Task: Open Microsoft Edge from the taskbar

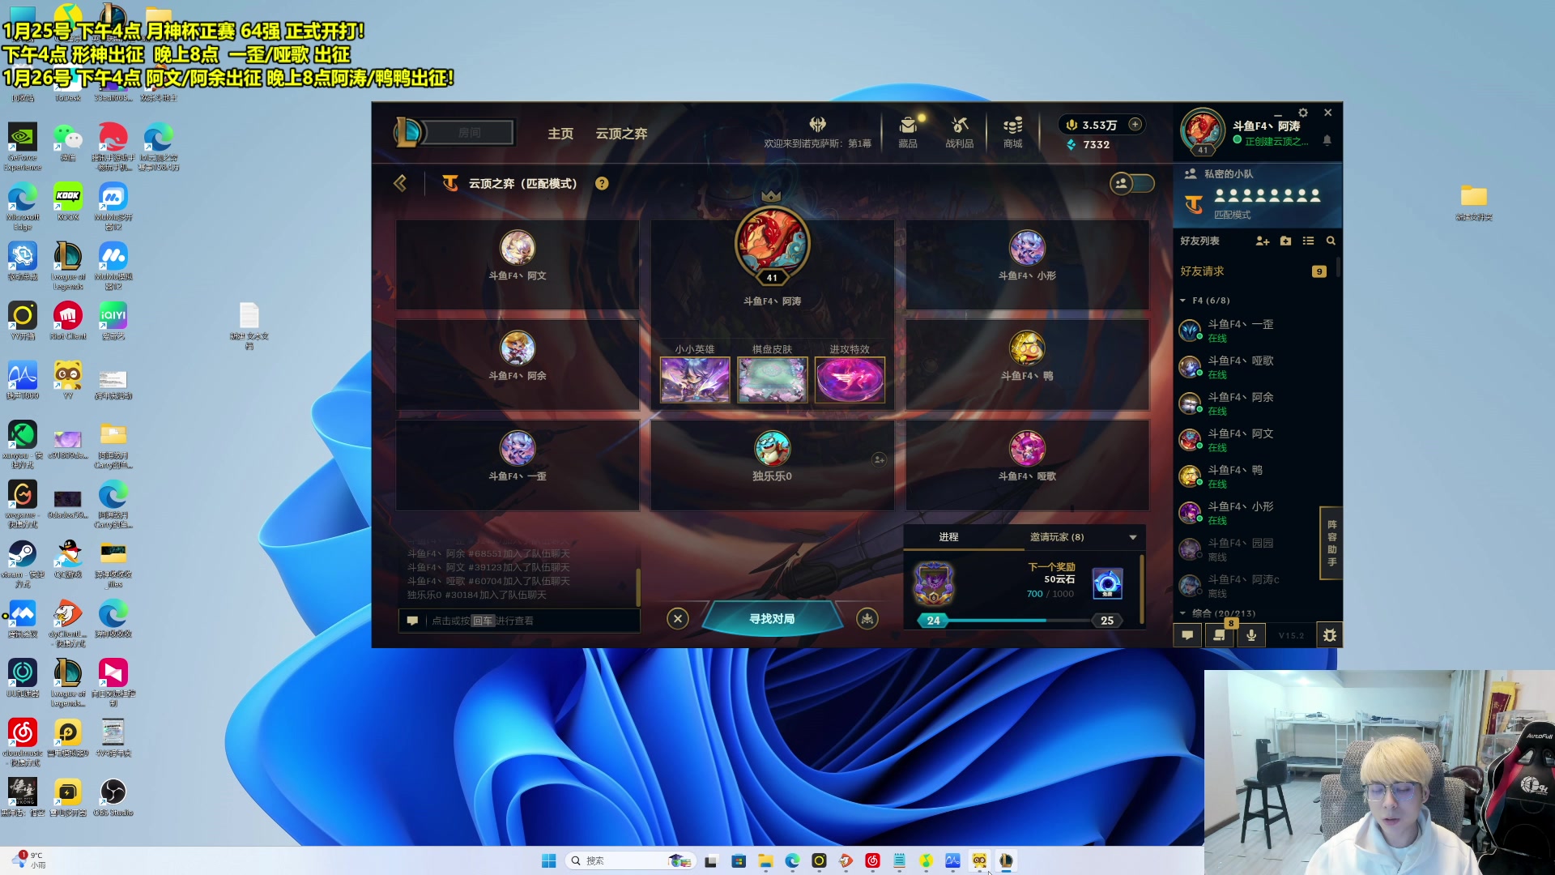Action: (x=792, y=860)
